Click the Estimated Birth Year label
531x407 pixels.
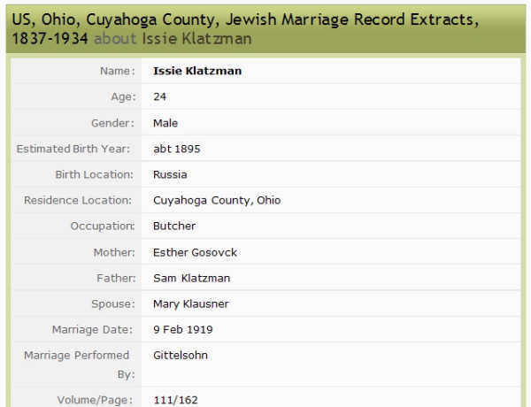74,149
